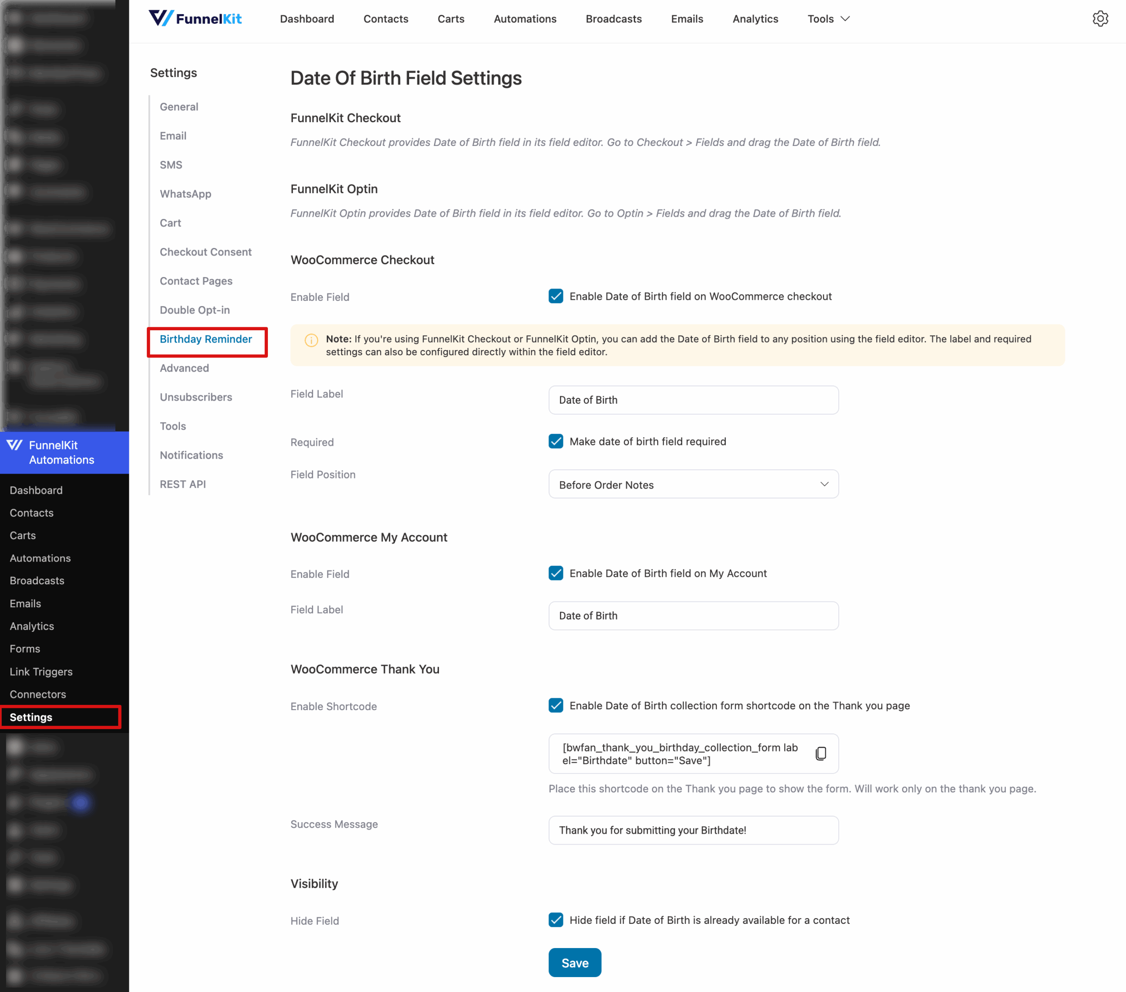Screen dimensions: 1126x992
Task: Select SMS settings tab
Action: 171,165
